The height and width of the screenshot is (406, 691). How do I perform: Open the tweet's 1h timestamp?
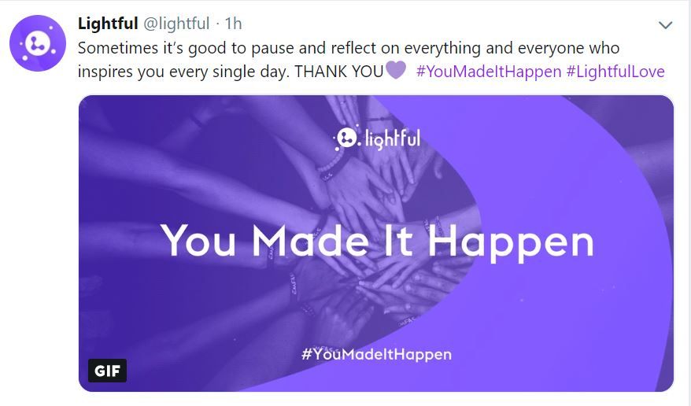coord(234,24)
